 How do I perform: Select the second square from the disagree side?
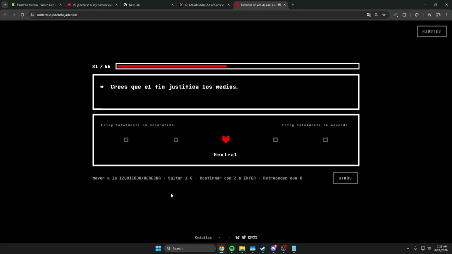pyautogui.click(x=176, y=140)
